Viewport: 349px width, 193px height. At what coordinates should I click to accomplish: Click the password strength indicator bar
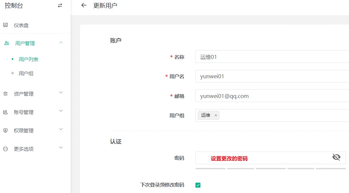pos(271,169)
